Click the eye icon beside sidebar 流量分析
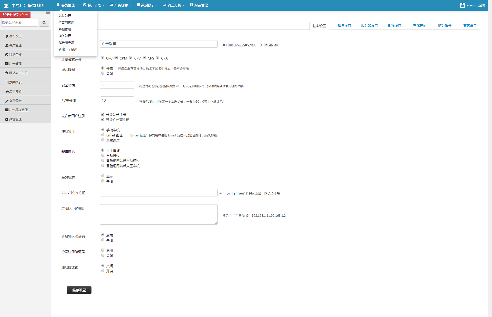Image resolution: width=492 pixels, height=317 pixels. (x=7, y=92)
